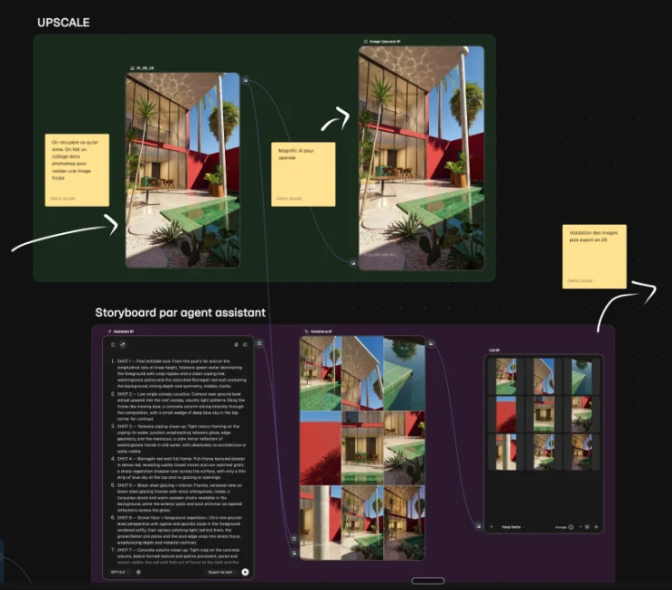Click the rightmost icon in the List footer

click(x=596, y=527)
